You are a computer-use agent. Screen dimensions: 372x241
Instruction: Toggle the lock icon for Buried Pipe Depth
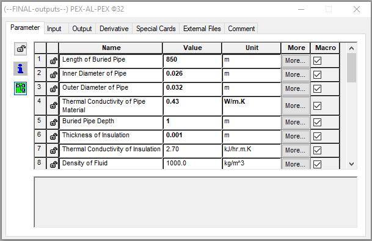pos(53,123)
